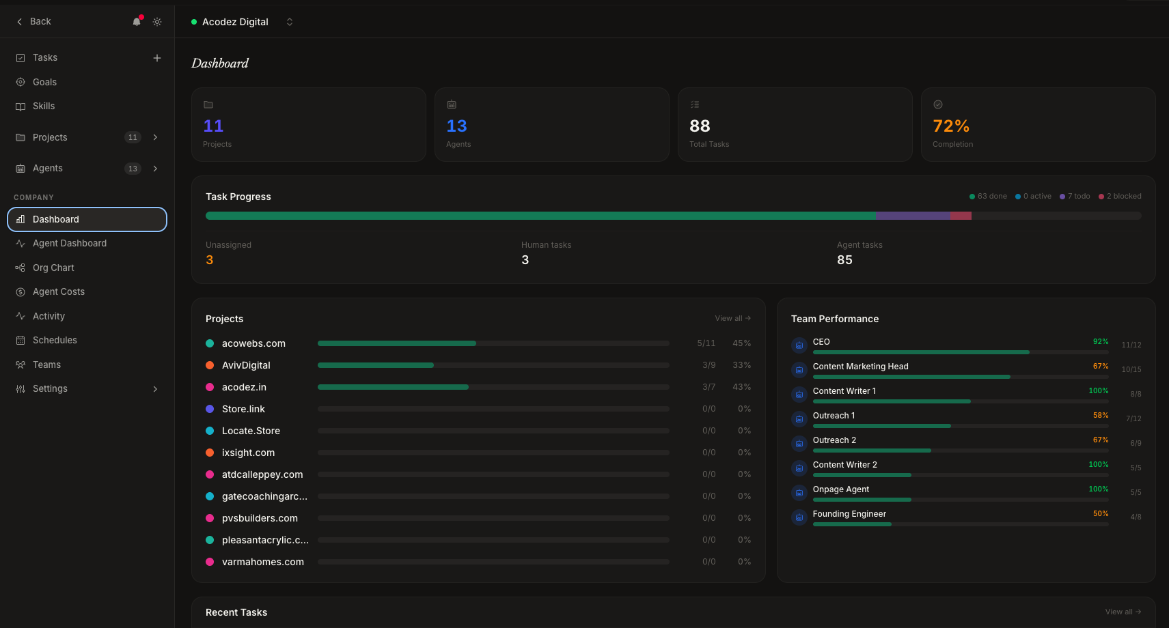The image size is (1169, 628).
Task: Click the 11 Projects count
Action: (x=213, y=126)
